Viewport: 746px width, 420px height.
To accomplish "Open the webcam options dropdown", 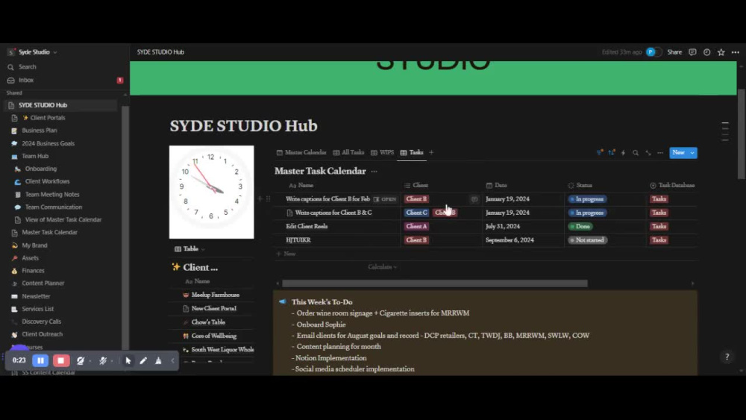I will click(x=90, y=361).
